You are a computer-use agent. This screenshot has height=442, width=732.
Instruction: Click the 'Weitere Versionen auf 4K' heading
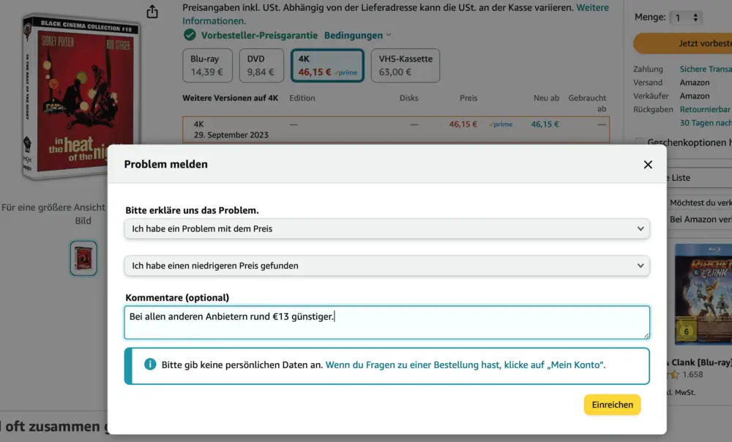[x=230, y=98]
